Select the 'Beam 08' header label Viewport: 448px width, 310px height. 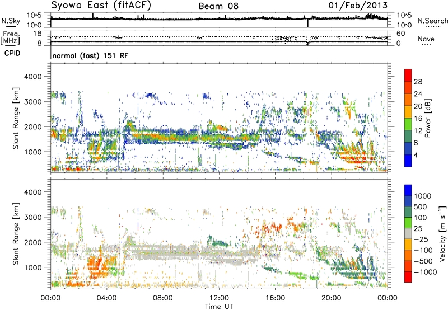point(218,6)
